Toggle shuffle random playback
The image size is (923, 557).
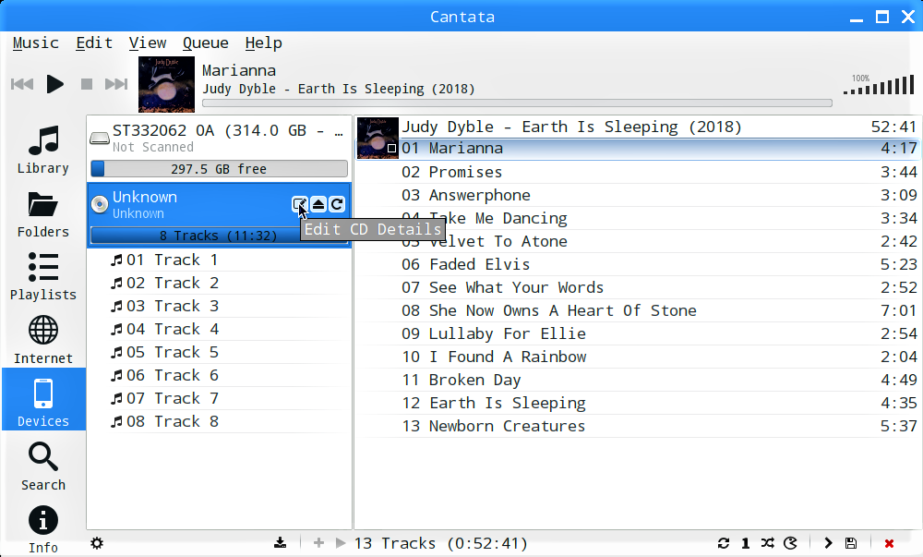tap(768, 543)
